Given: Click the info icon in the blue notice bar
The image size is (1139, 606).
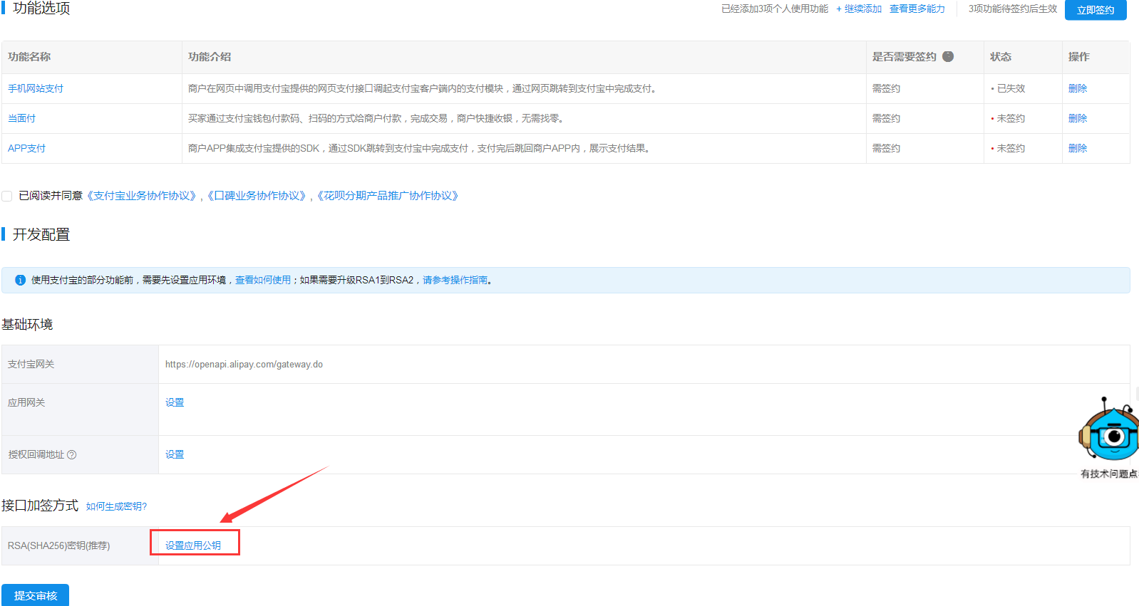Looking at the screenshot, I should click(20, 280).
